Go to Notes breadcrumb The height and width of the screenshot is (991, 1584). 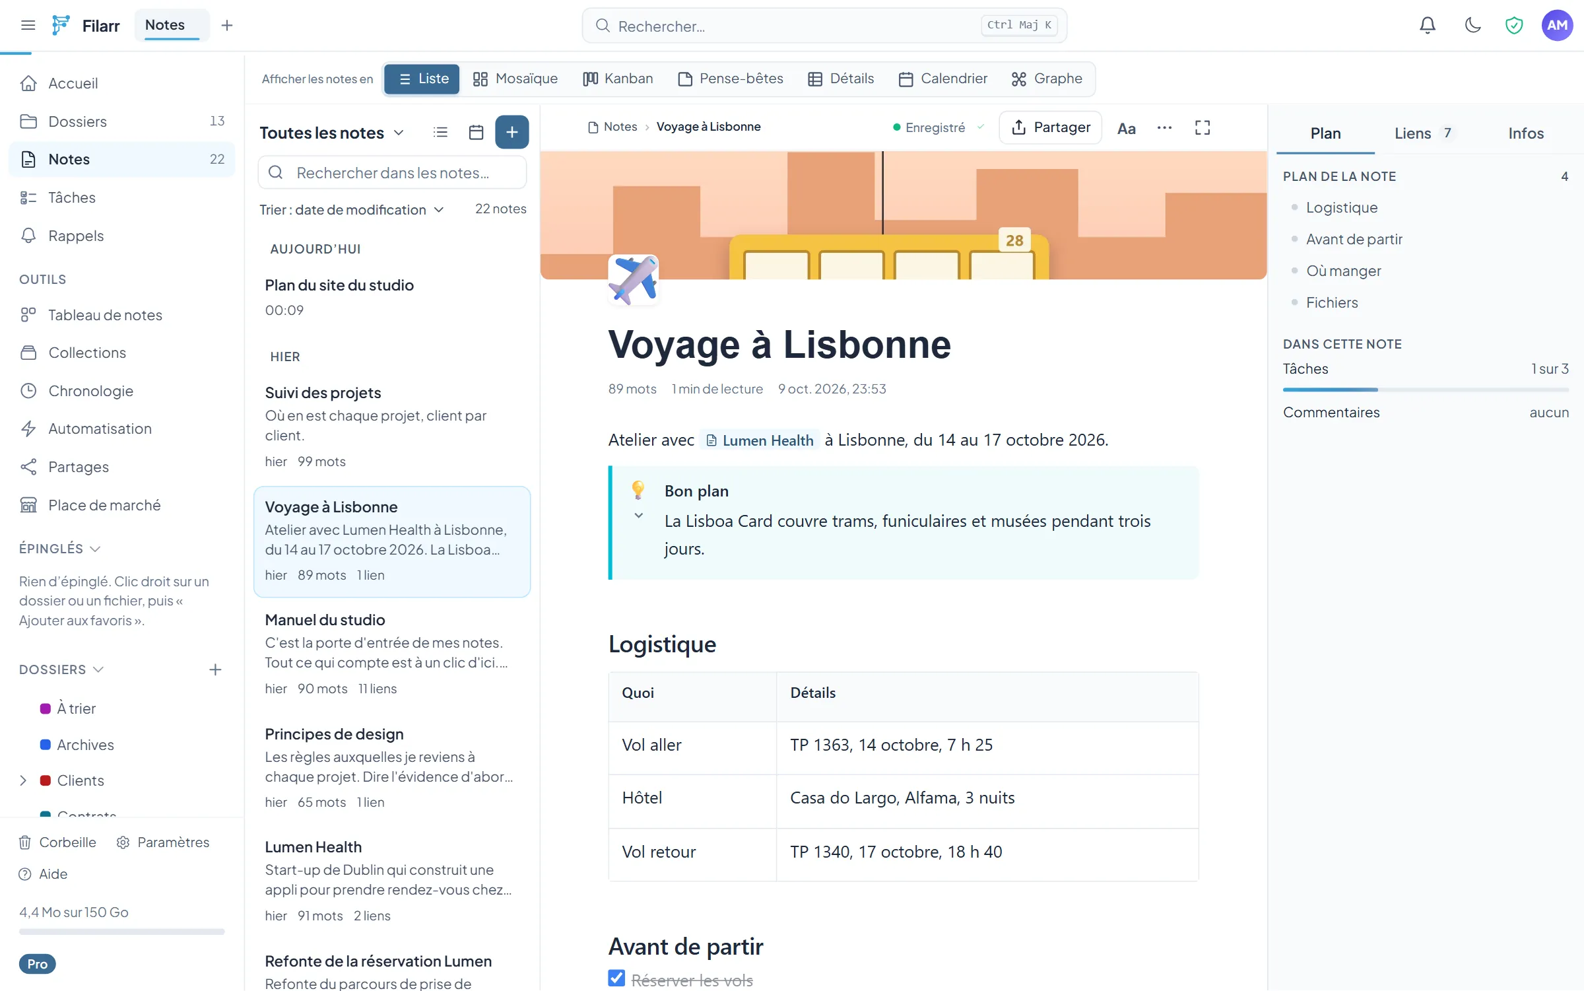coord(612,127)
